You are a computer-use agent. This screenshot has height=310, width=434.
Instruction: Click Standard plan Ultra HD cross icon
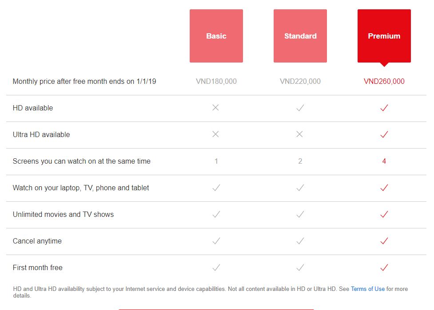[300, 134]
